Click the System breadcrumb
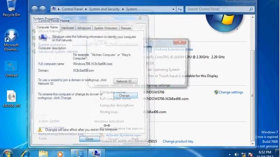280x157 pixels. pos(132,9)
